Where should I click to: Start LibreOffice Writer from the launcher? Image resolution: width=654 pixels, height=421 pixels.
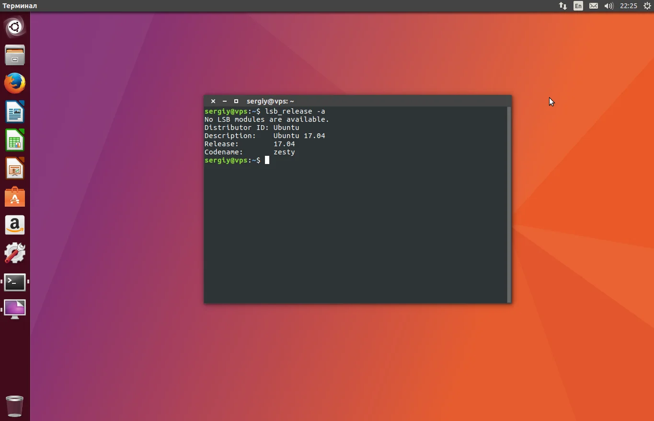point(15,112)
